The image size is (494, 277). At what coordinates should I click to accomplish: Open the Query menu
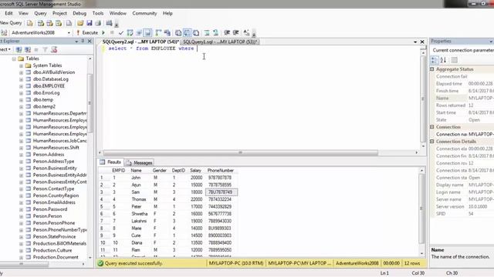(x=40, y=13)
